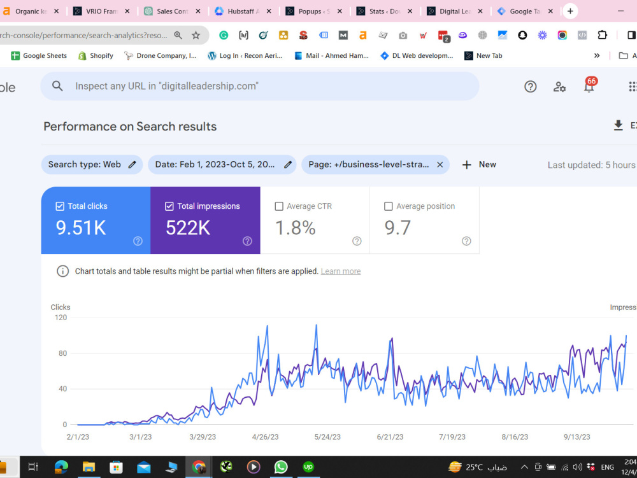Edit the Date filter pencil icon
The width and height of the screenshot is (637, 478).
(x=288, y=164)
